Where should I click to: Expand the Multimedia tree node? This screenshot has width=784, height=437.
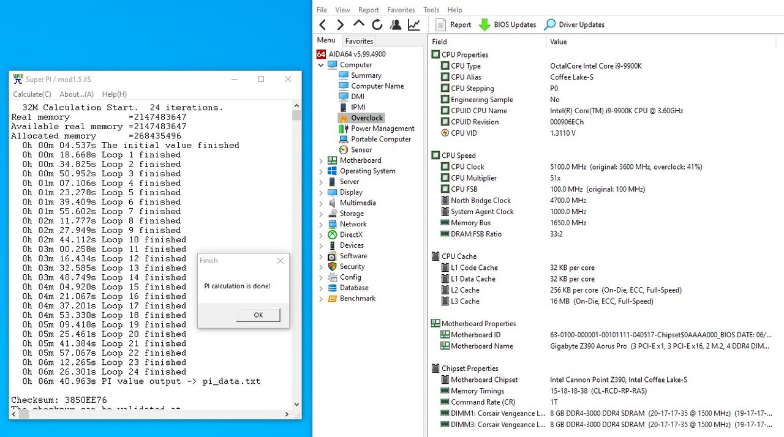(320, 203)
